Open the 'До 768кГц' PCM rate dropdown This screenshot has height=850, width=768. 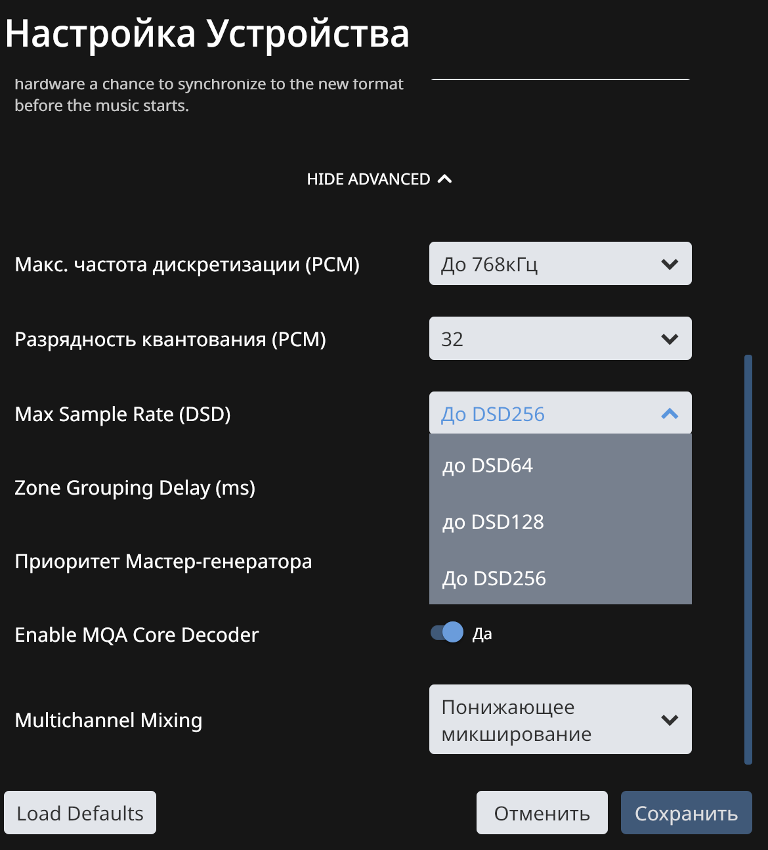pos(561,263)
